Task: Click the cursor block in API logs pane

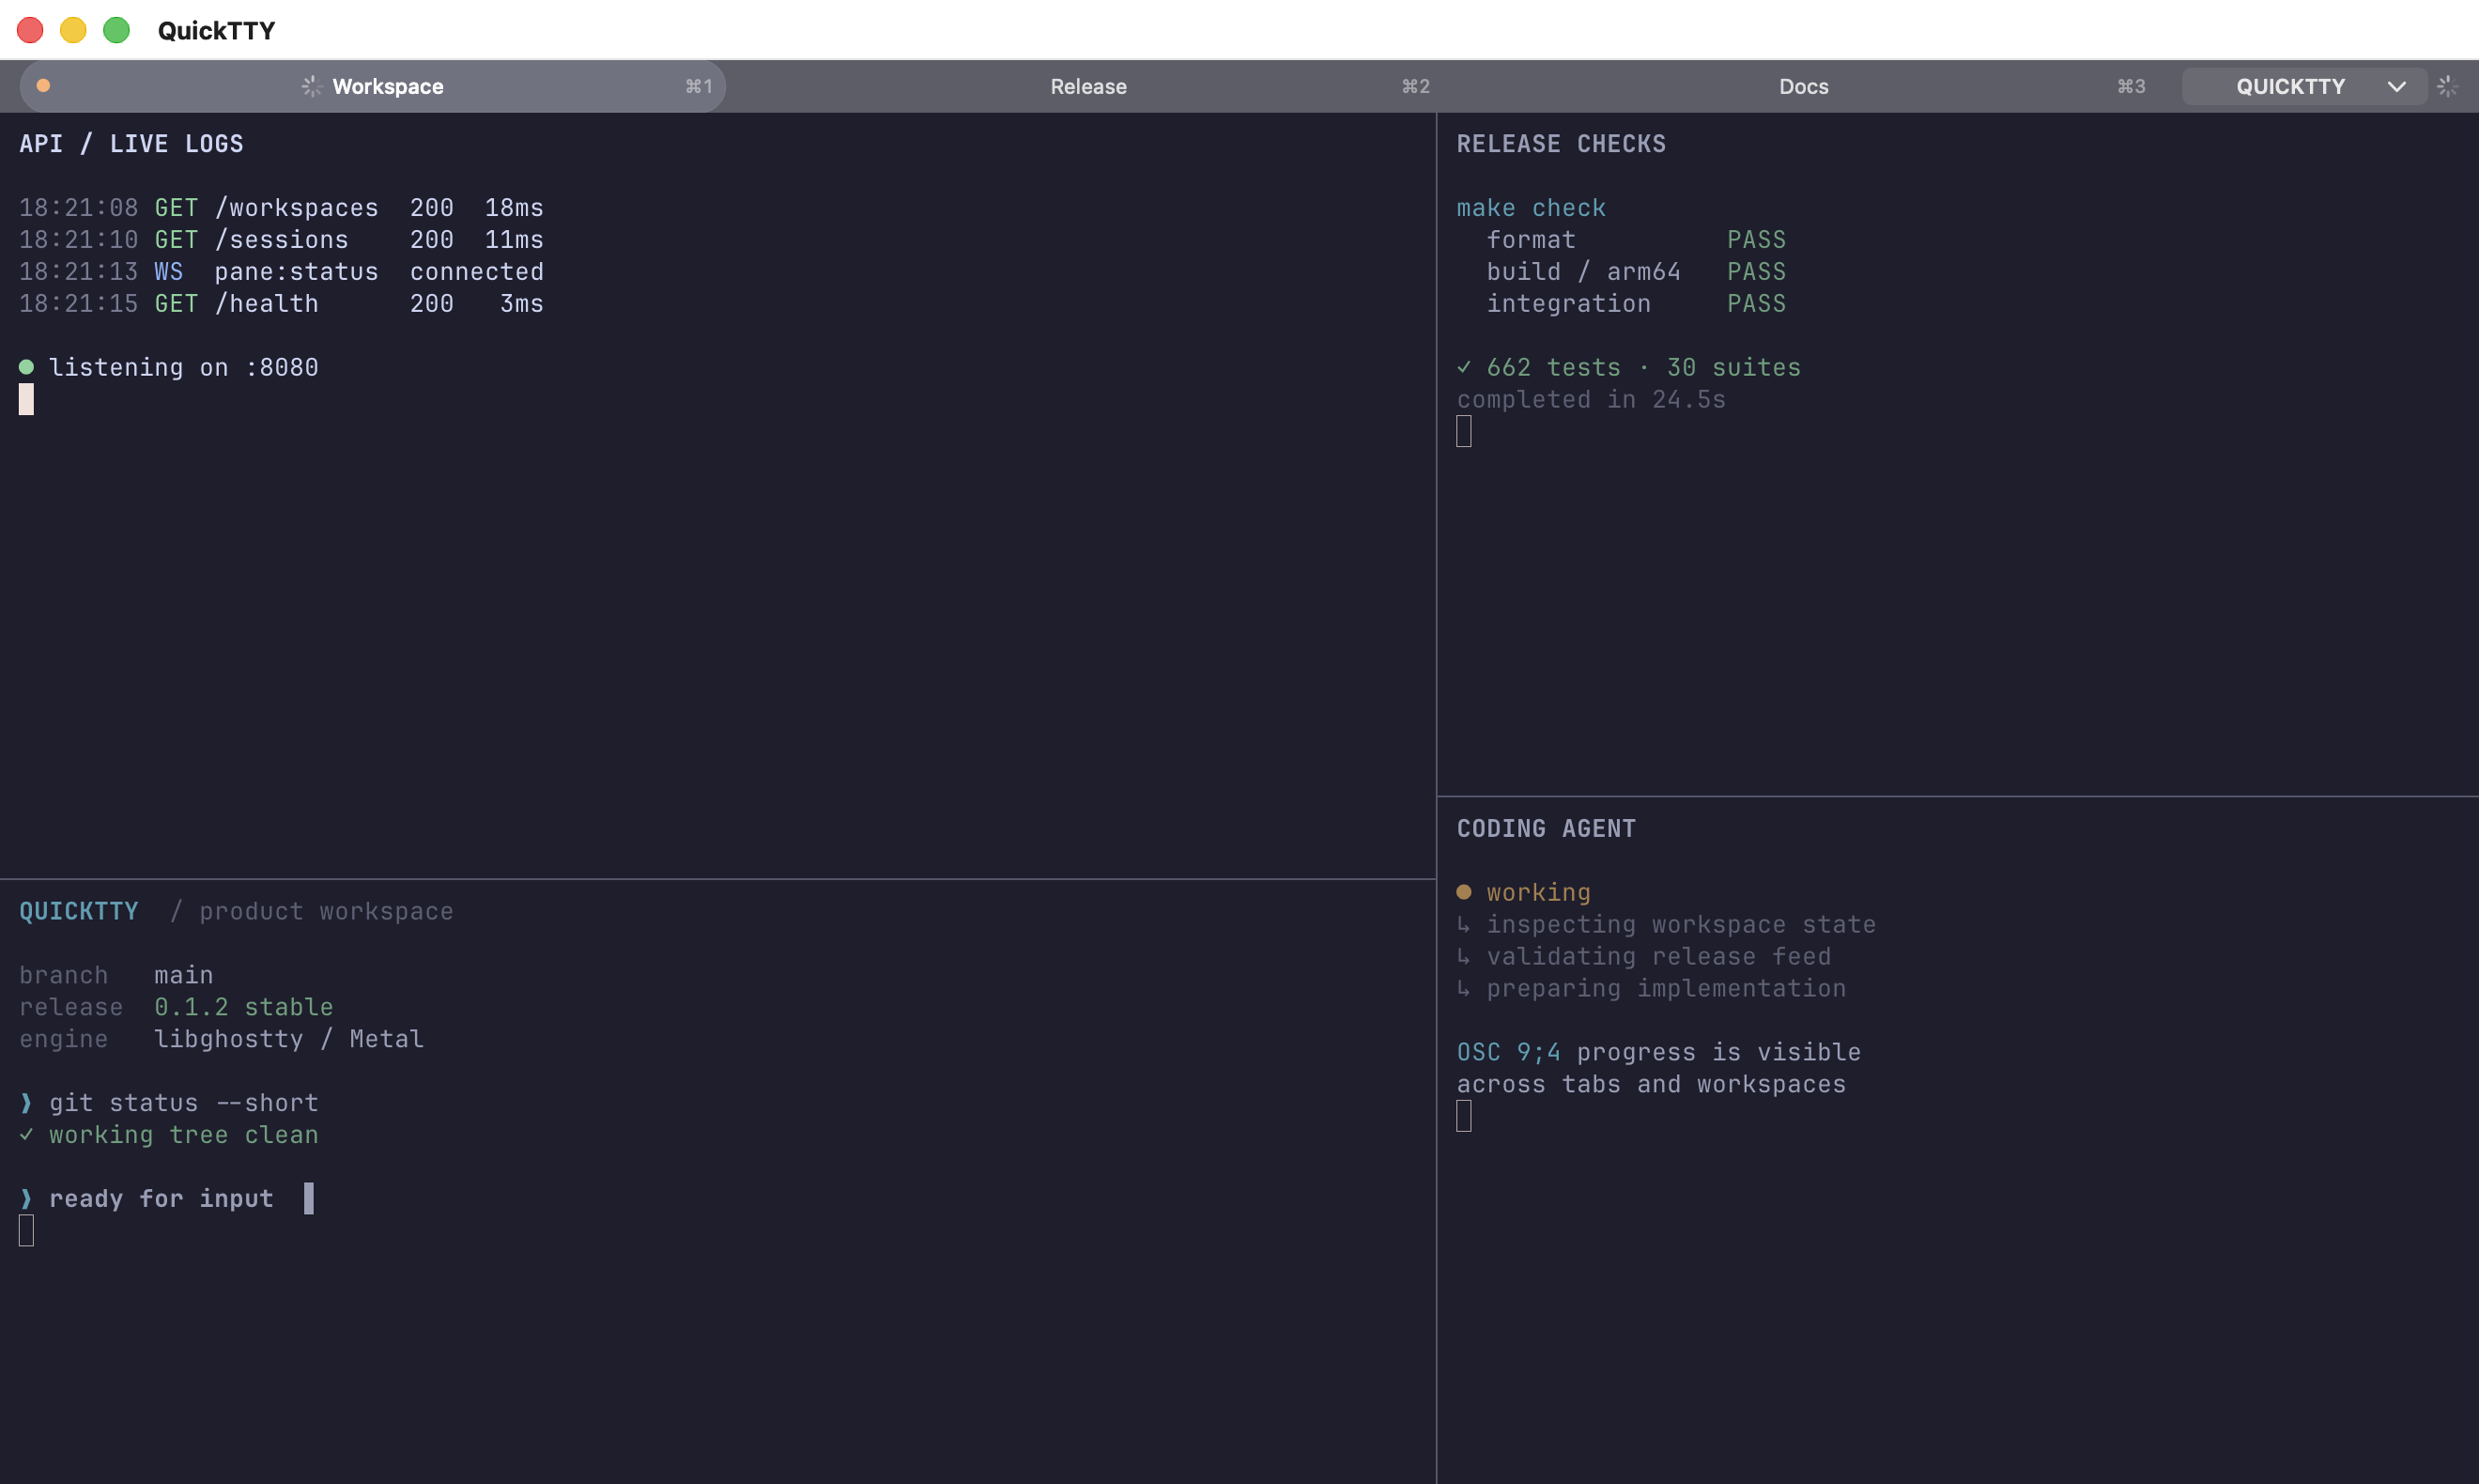Action: pos(26,399)
